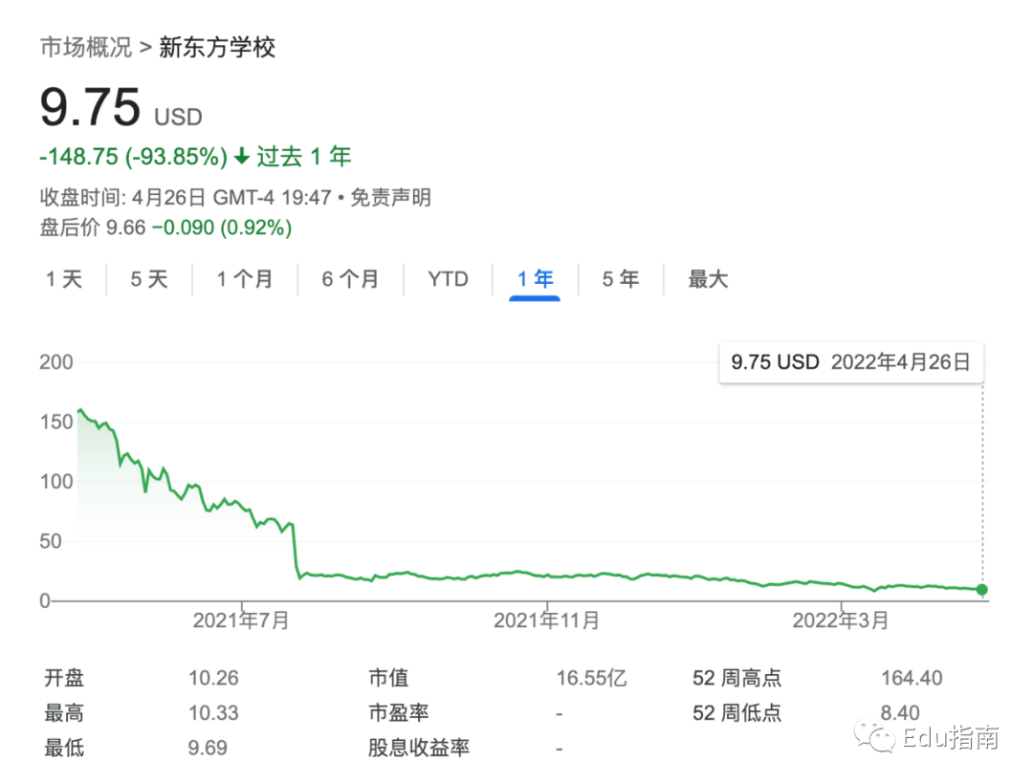Click the green endpoint dot on chart
This screenshot has width=1033, height=783.
click(982, 590)
